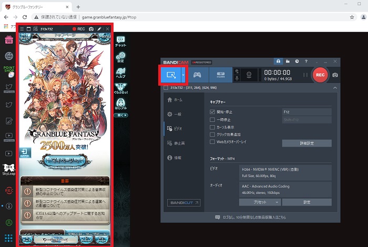Capture image with region toolbar camera icon

91,29
